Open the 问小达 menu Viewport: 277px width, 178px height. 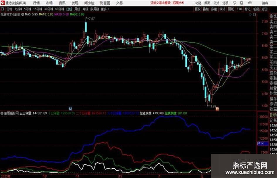coord(89,3)
